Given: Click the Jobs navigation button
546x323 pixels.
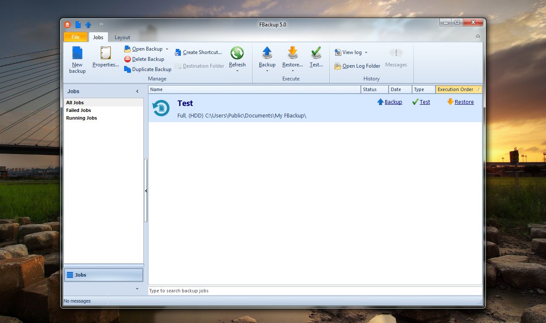Looking at the screenshot, I should 104,275.
